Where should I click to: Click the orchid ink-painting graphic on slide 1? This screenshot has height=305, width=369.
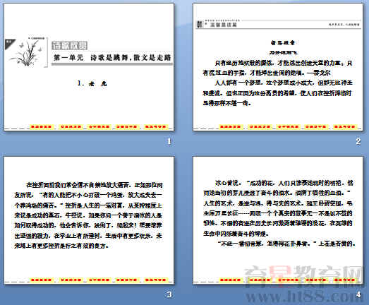[x=28, y=53]
